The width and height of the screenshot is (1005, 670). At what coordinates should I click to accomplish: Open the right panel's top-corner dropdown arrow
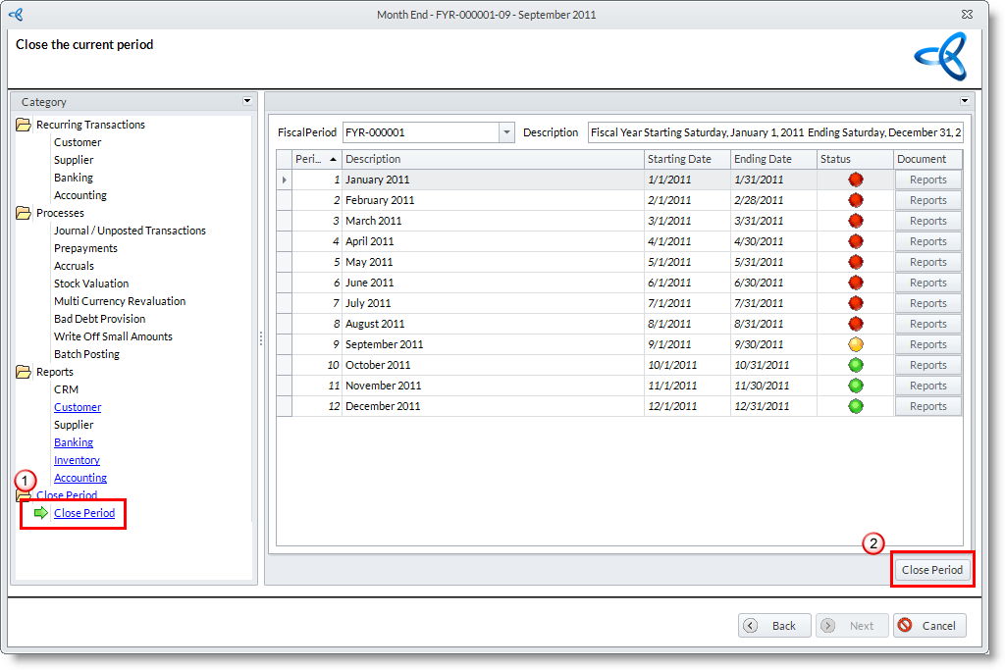point(964,101)
